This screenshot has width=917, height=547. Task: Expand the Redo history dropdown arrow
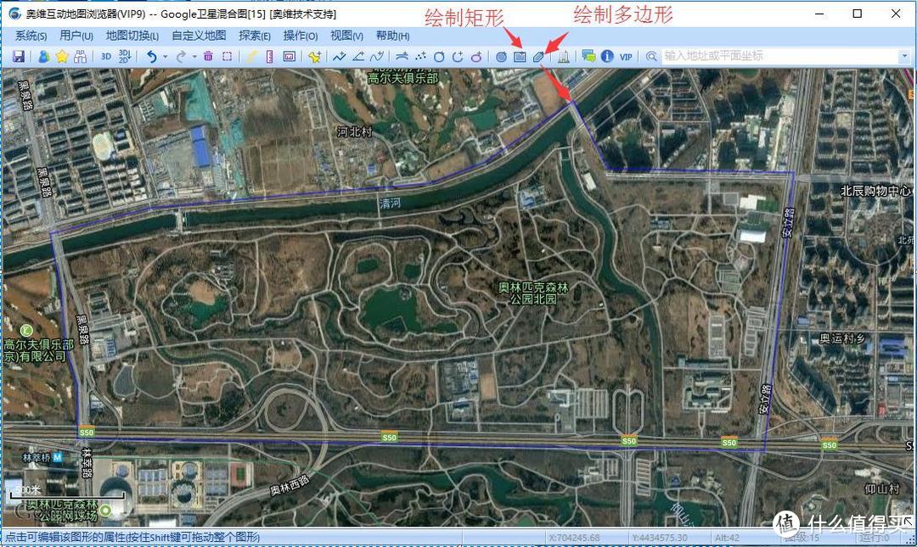coord(194,57)
